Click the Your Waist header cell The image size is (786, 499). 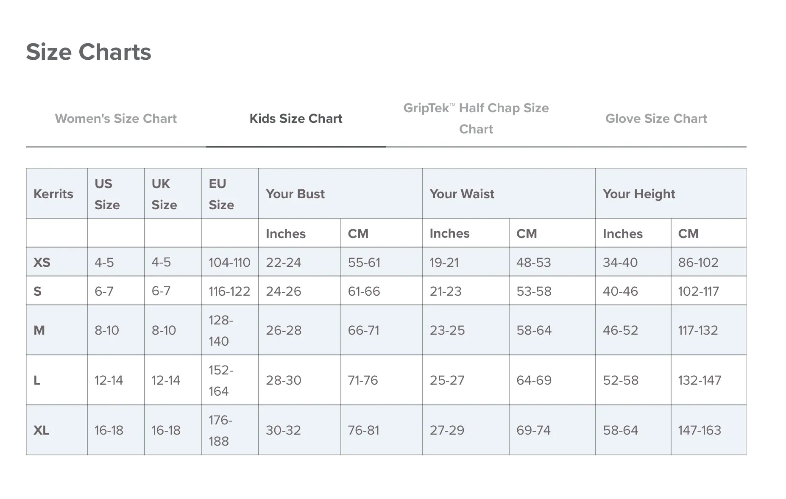coord(509,194)
